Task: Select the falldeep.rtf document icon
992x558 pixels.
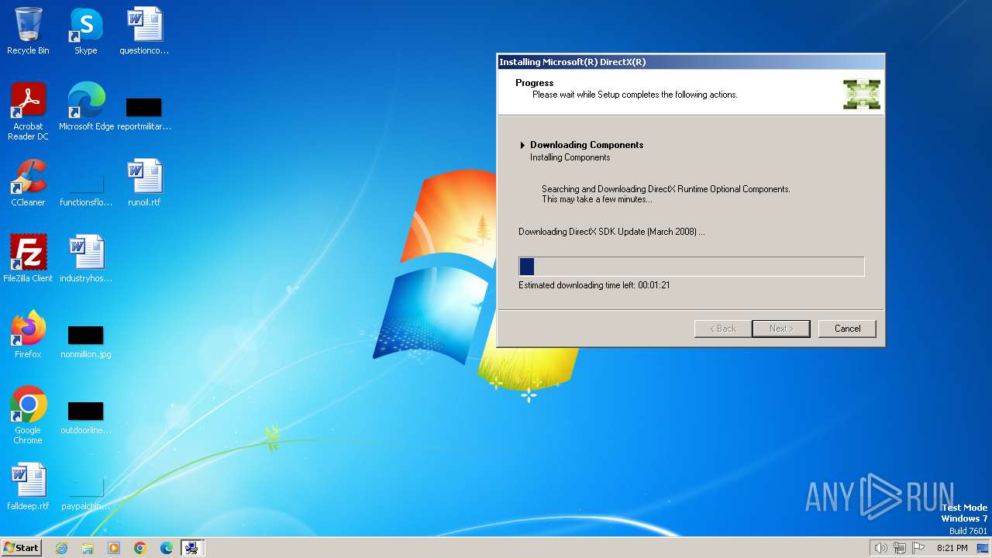Action: [28, 487]
